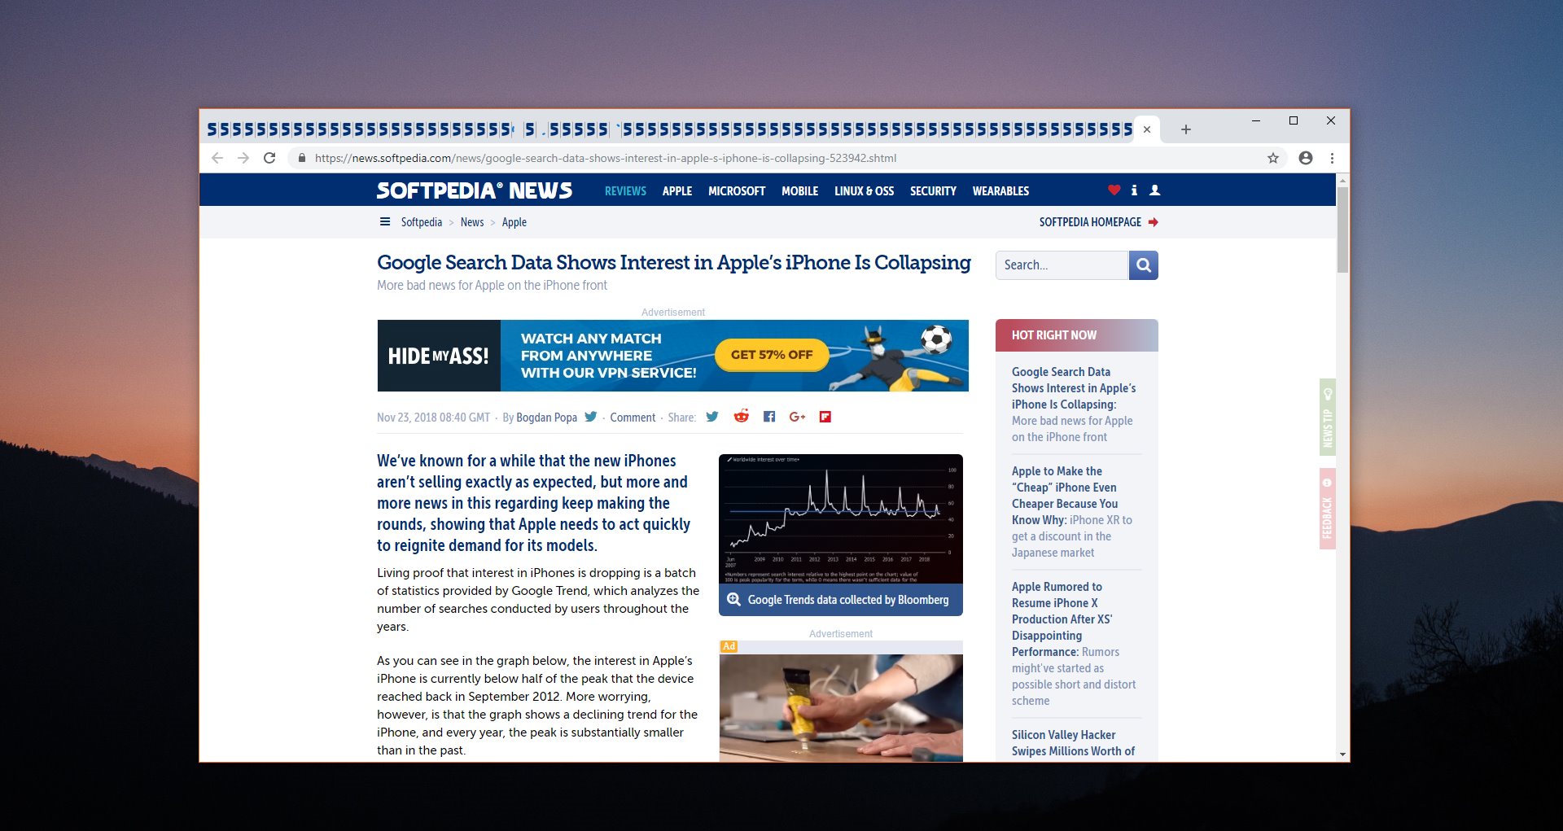
Task: Open the hamburger menu beside breadcrumbs
Action: pos(385,221)
